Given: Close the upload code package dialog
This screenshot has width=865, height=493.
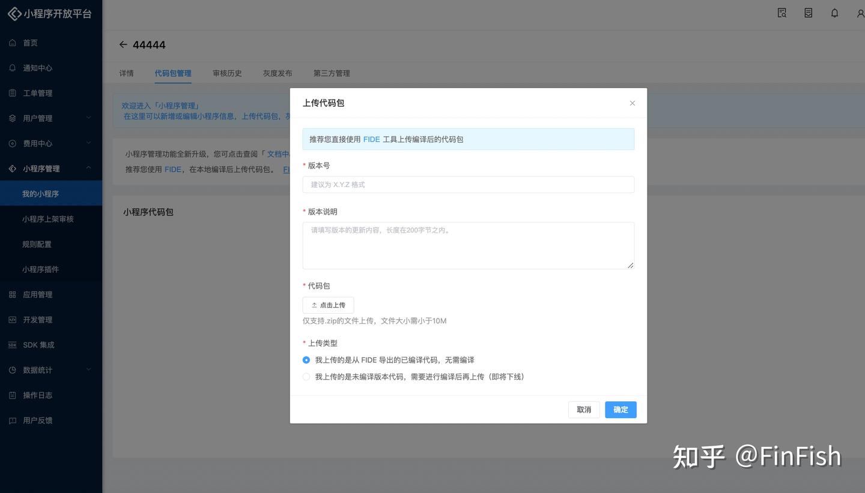Looking at the screenshot, I should (632, 103).
